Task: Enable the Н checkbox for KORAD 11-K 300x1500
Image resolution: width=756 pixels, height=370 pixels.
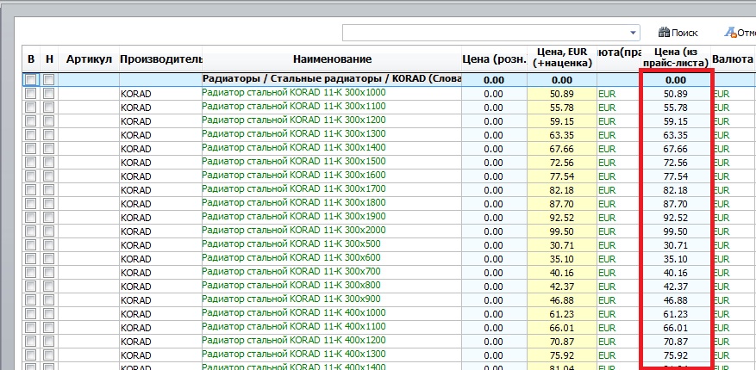Action: pyautogui.click(x=48, y=162)
